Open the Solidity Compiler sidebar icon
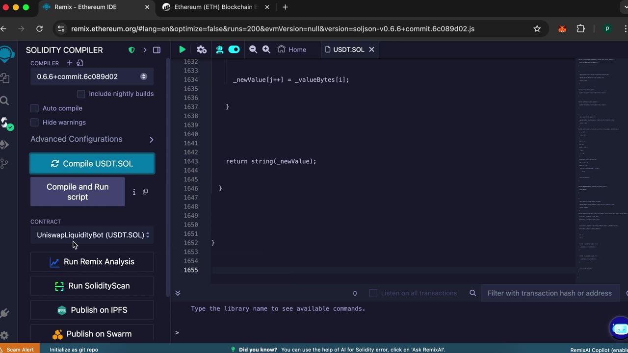628x353 pixels. click(x=6, y=124)
